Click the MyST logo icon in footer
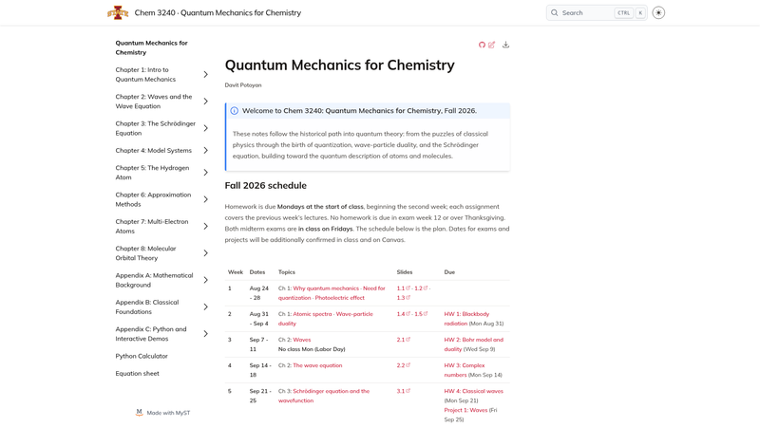 click(x=139, y=413)
